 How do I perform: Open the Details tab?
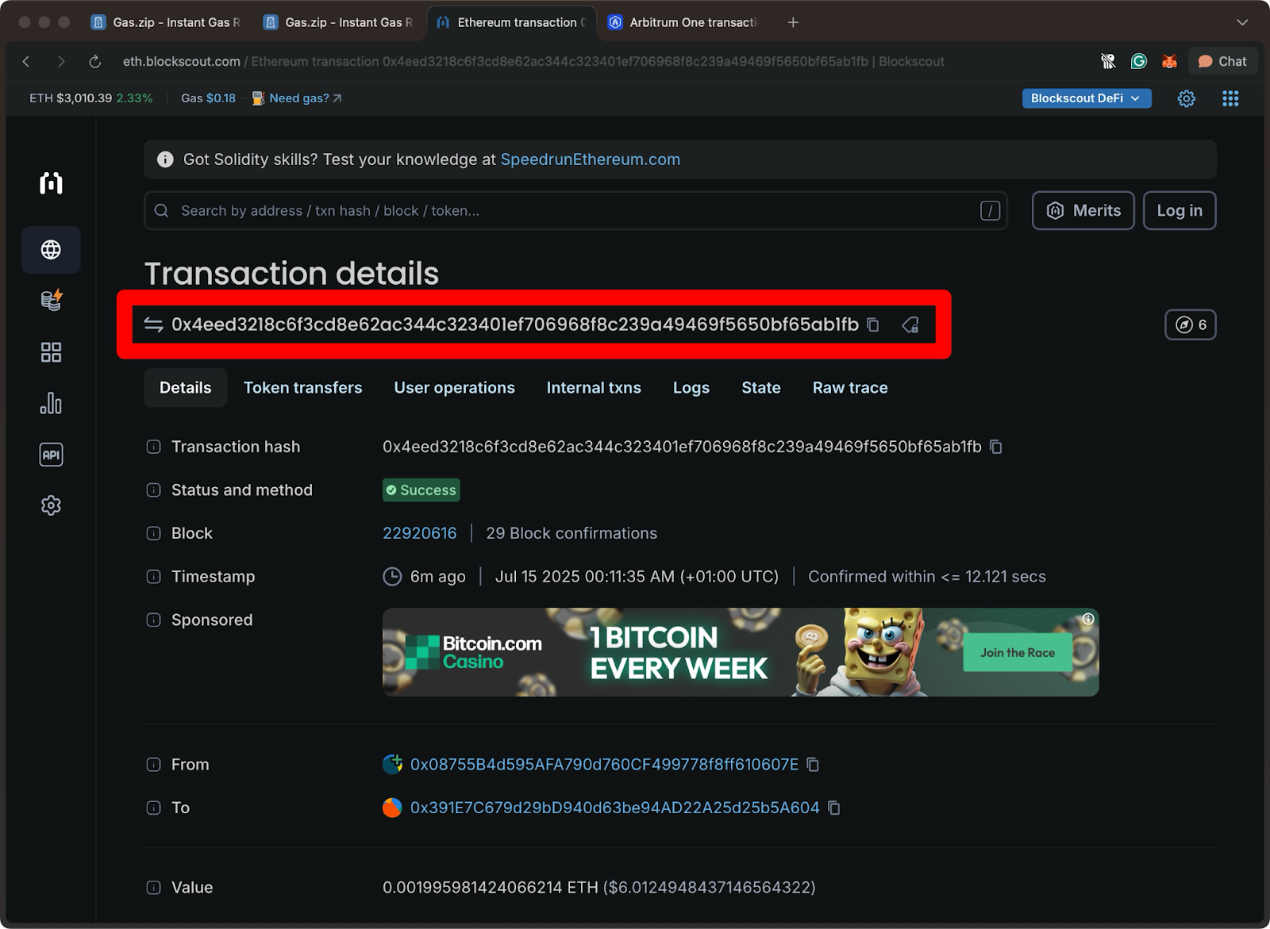[186, 388]
